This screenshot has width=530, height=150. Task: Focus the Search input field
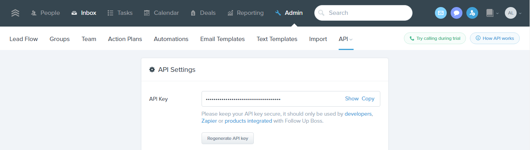pyautogui.click(x=363, y=13)
